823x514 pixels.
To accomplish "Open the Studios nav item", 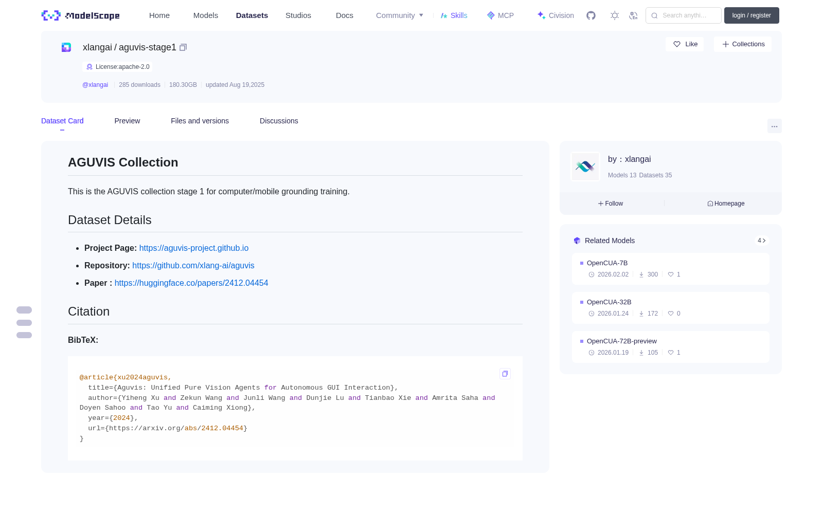I will [298, 15].
